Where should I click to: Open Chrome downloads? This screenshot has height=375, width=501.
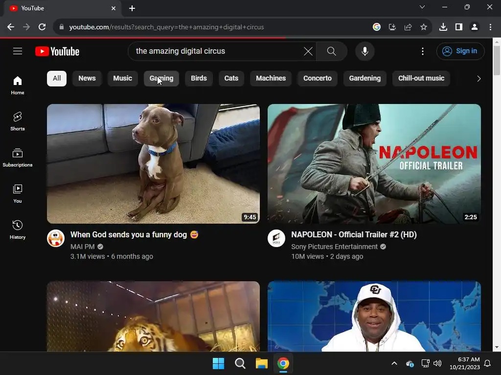pyautogui.click(x=443, y=27)
